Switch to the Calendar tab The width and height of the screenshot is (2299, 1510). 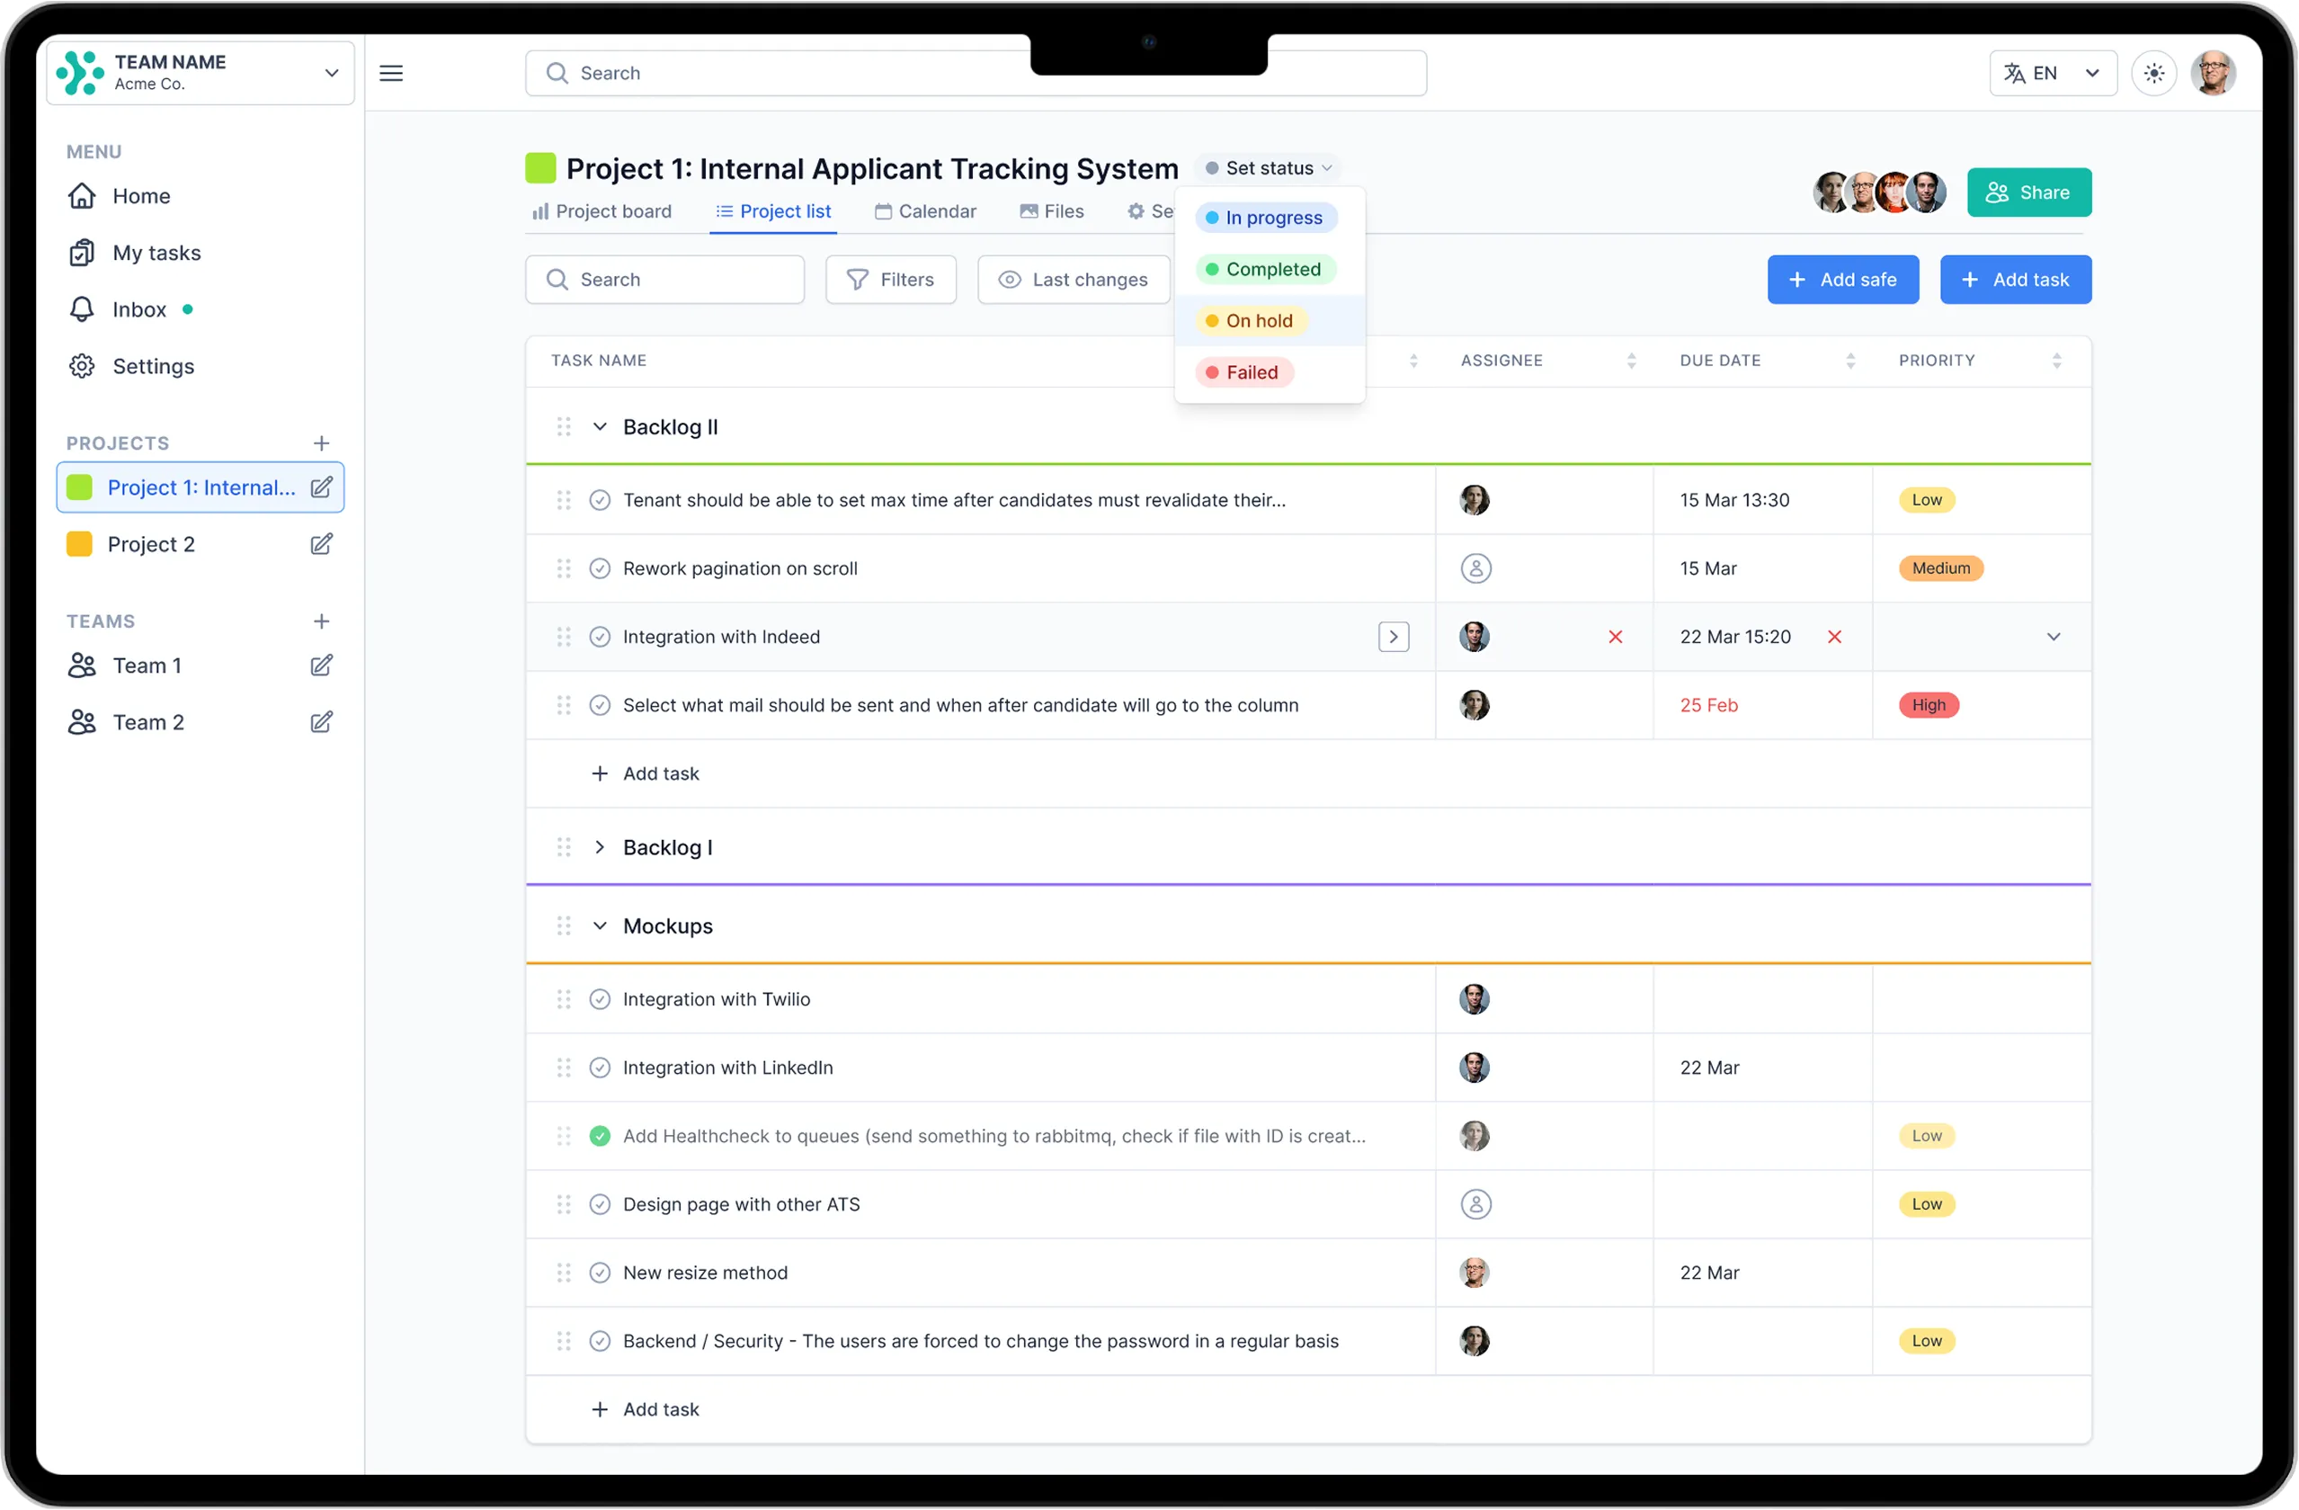coord(925,211)
